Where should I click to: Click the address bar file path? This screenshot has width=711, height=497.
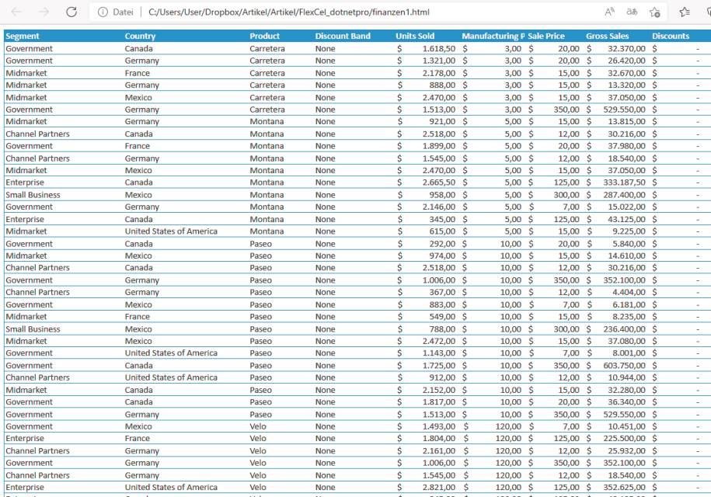[289, 12]
